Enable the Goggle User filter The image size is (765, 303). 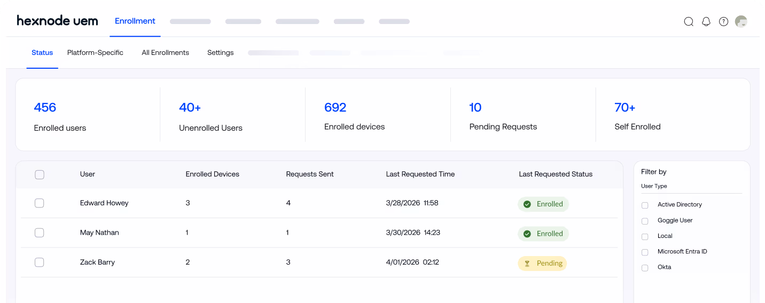click(645, 221)
